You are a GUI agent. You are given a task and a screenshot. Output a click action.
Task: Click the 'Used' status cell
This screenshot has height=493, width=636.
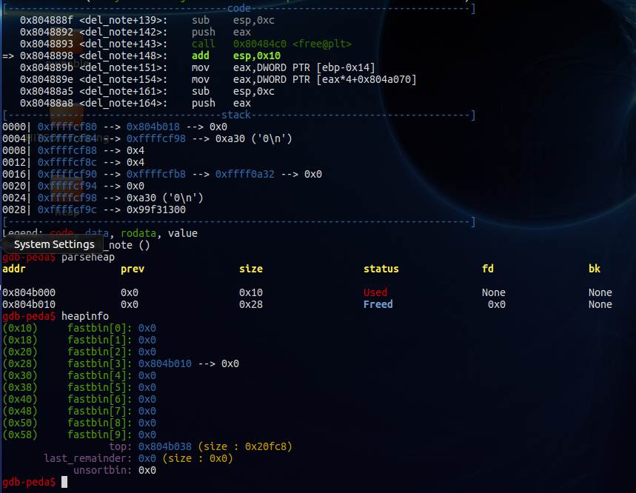tap(375, 292)
